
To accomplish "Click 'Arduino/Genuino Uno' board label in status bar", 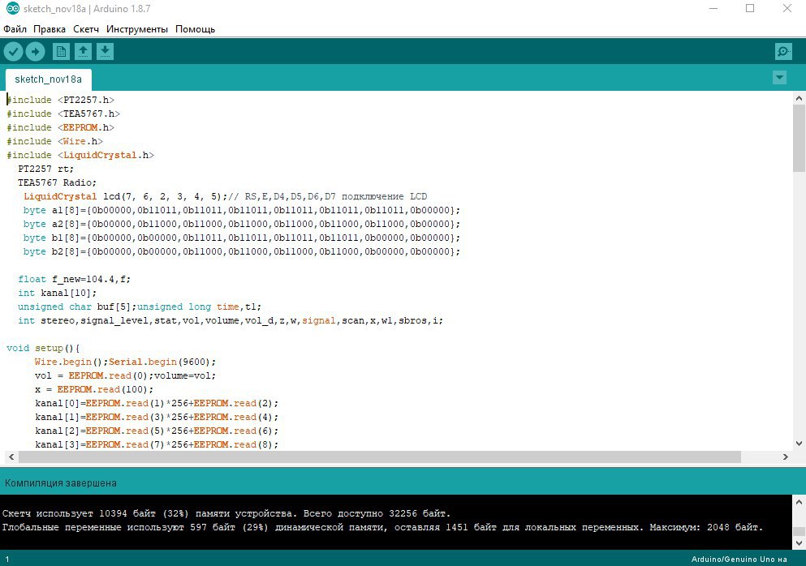I will coord(739,560).
